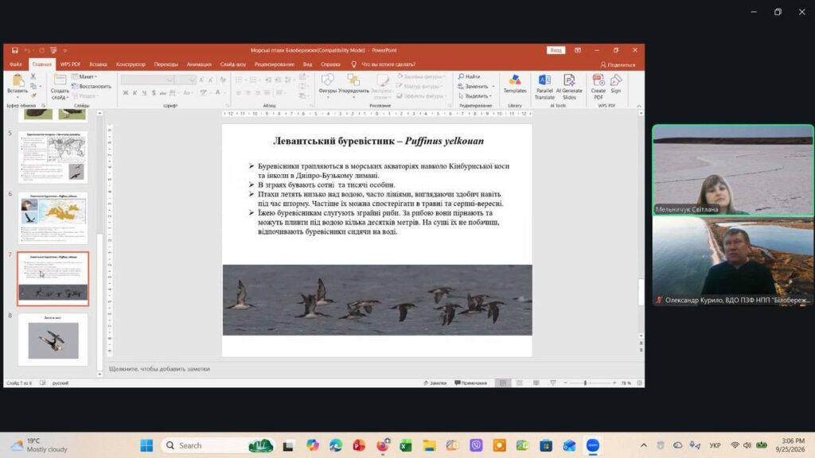815x458 pixels.
Task: Expand the Макет layout dropdown
Action: pyautogui.click(x=84, y=76)
